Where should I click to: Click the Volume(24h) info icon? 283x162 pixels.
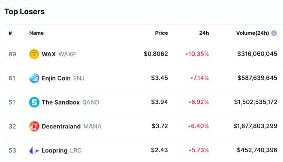[274, 33]
